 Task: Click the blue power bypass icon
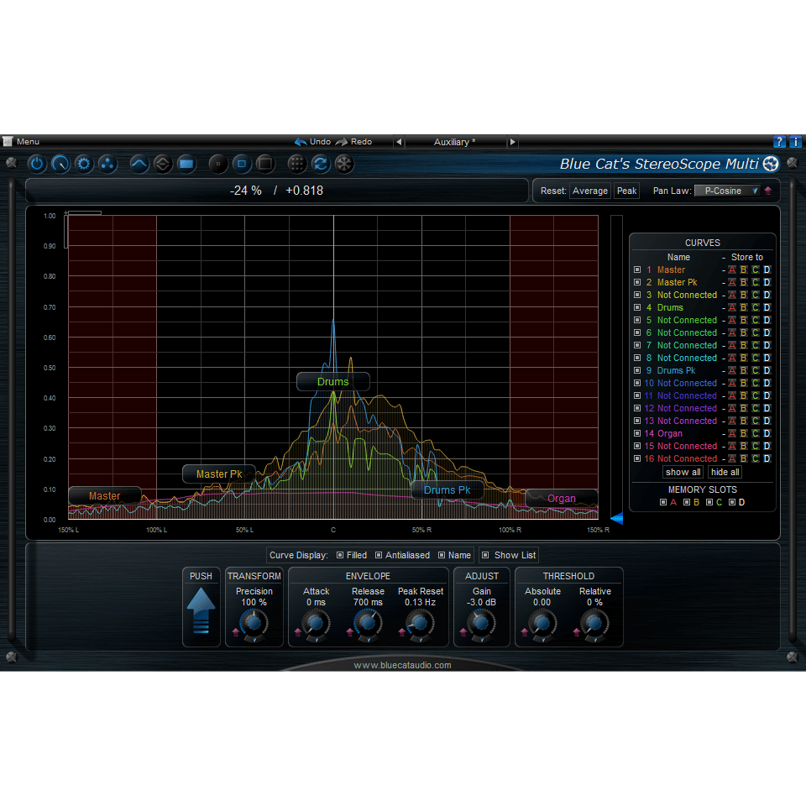tap(37, 164)
